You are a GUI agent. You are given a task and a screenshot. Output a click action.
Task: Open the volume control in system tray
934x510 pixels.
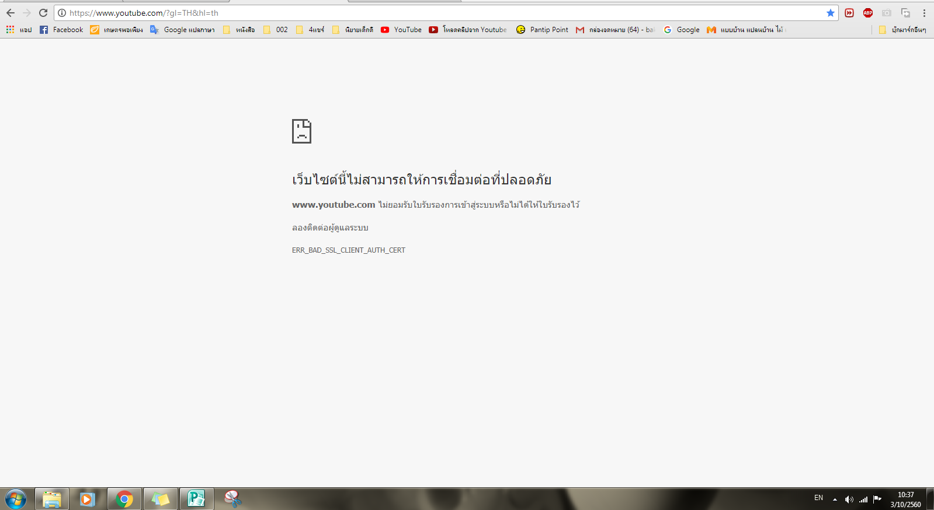(849, 499)
